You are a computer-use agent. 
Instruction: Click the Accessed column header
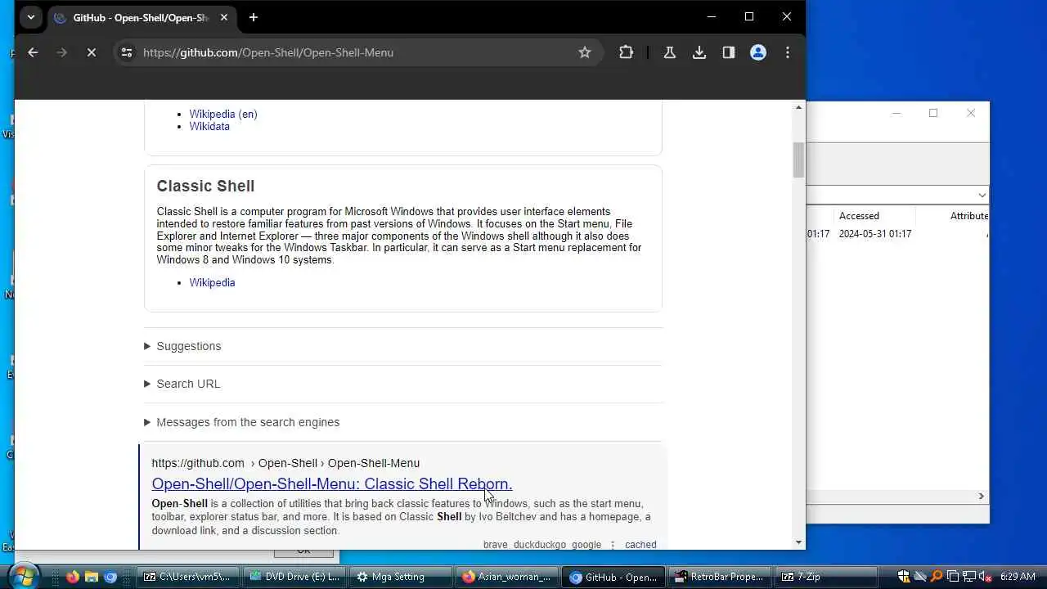(x=859, y=216)
